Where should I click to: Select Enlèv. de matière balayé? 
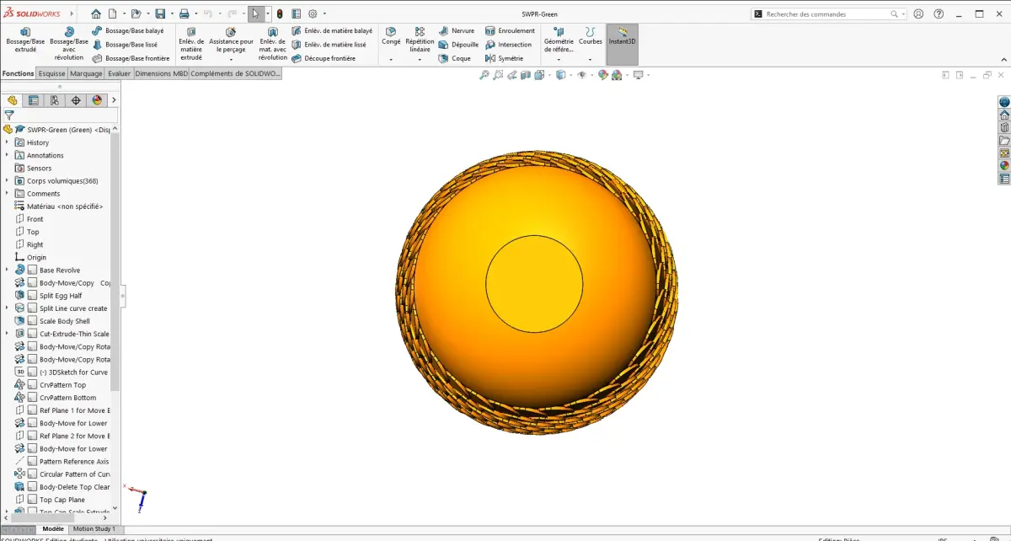332,30
